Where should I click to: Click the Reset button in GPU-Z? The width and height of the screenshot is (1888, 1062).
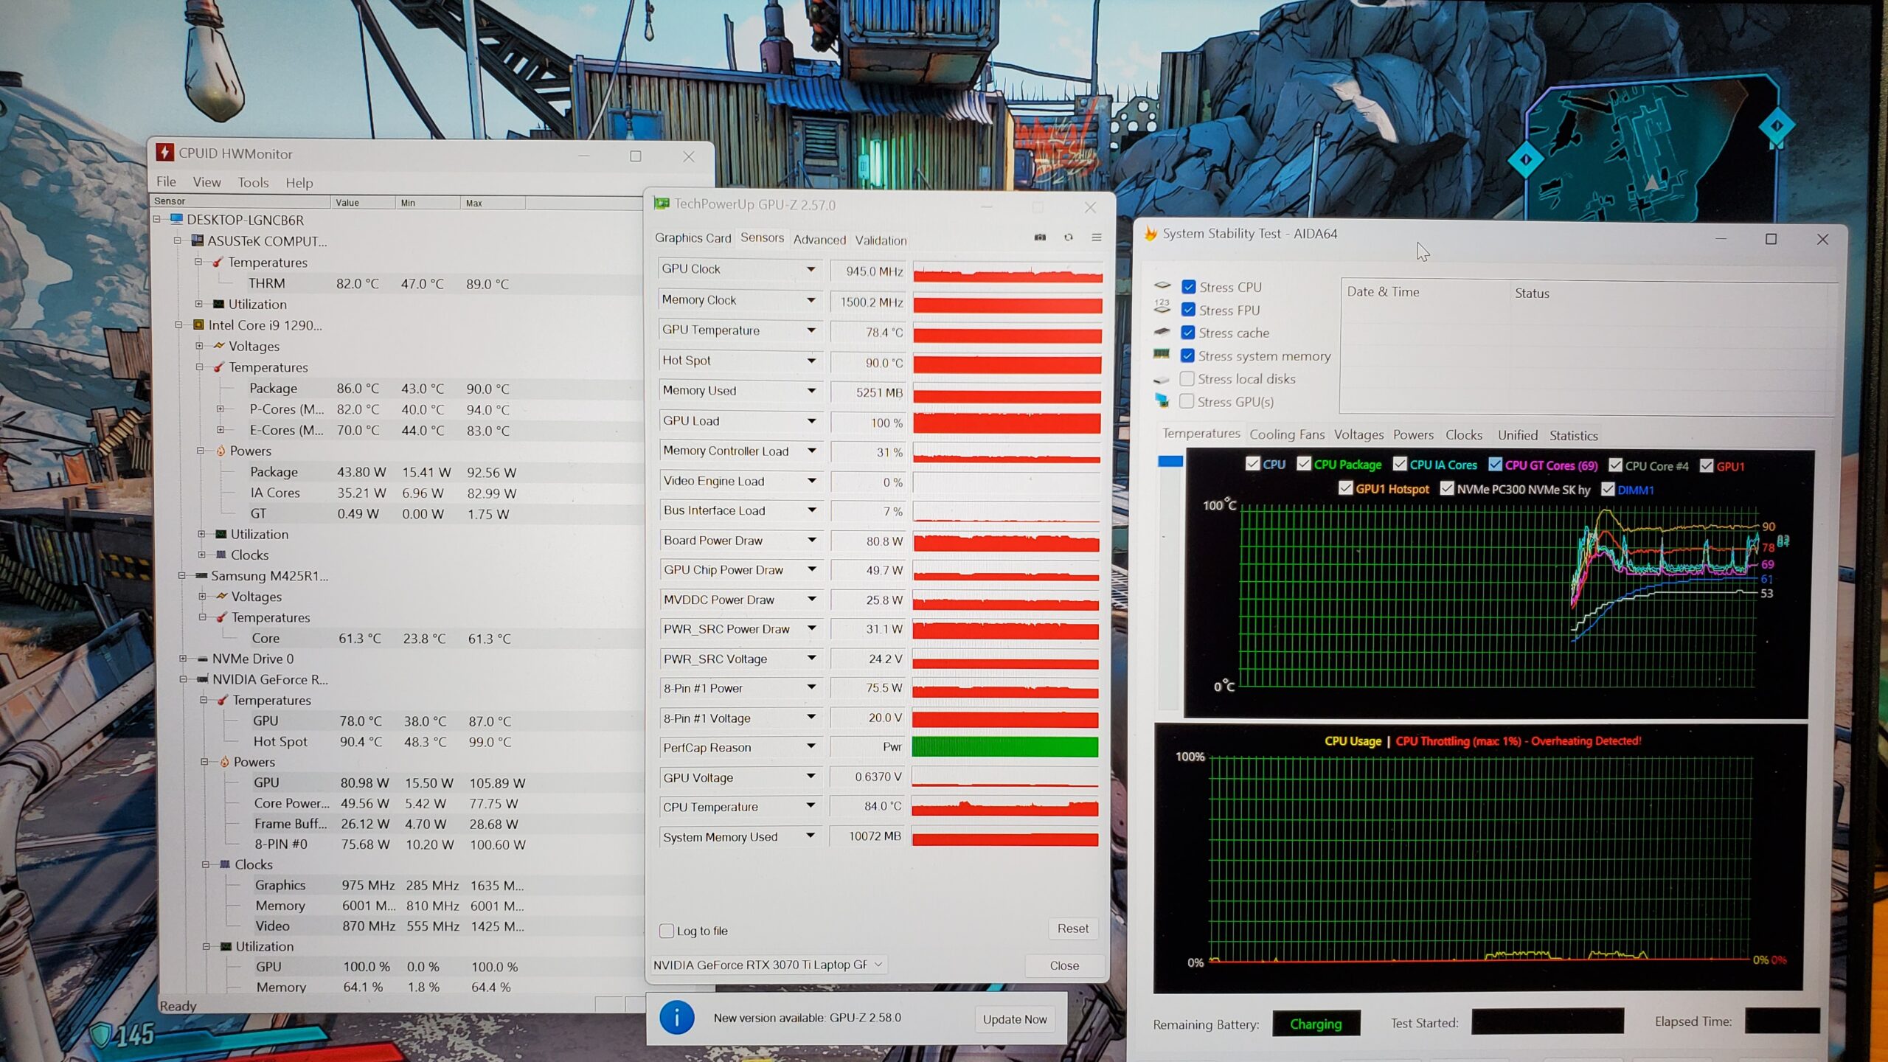pyautogui.click(x=1072, y=929)
